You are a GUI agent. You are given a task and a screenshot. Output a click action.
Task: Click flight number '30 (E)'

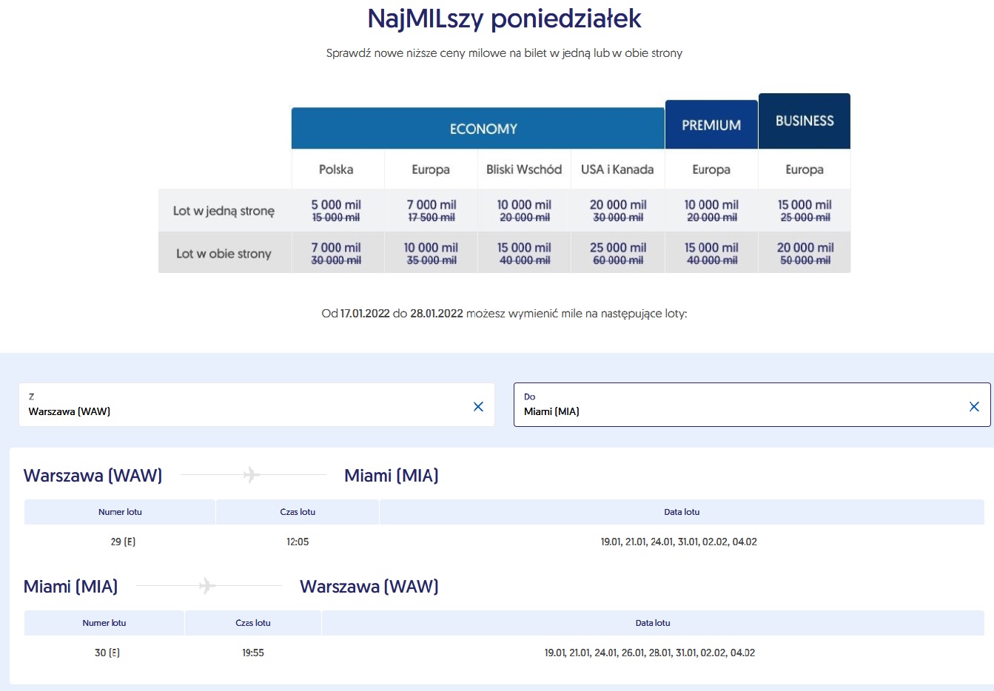pos(107,653)
